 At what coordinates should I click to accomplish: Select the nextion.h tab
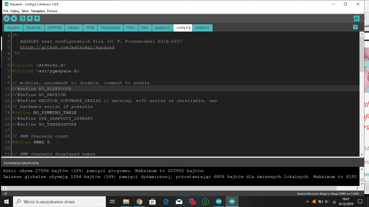[202, 28]
